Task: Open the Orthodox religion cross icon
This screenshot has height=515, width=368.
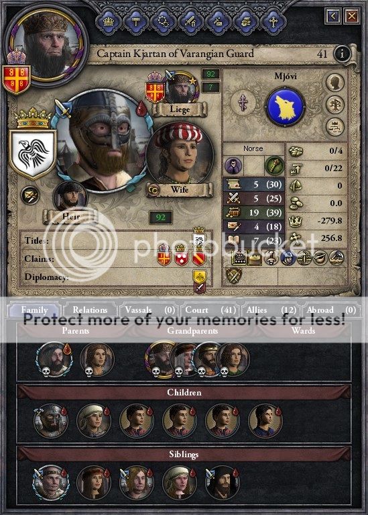Action: 243,103
